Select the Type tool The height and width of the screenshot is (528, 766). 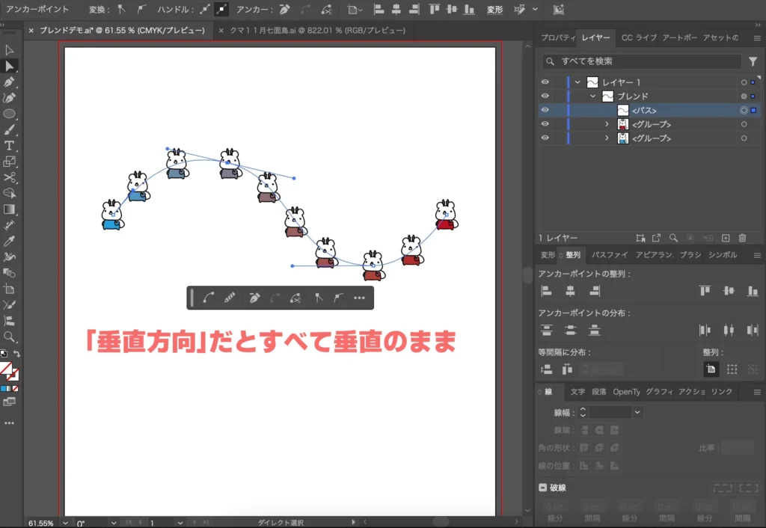coord(10,145)
